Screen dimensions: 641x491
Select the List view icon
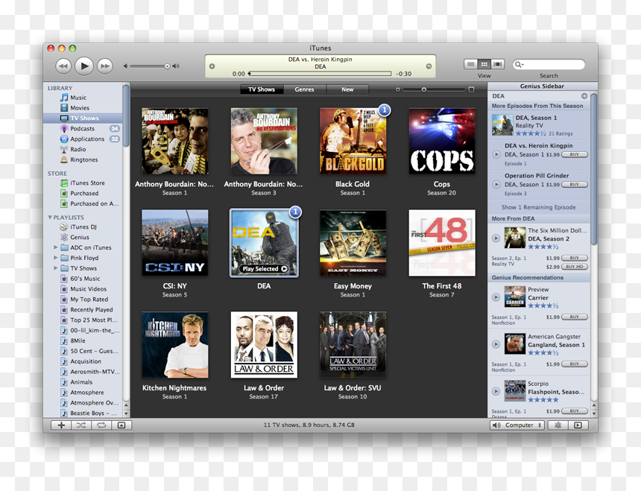click(x=471, y=64)
